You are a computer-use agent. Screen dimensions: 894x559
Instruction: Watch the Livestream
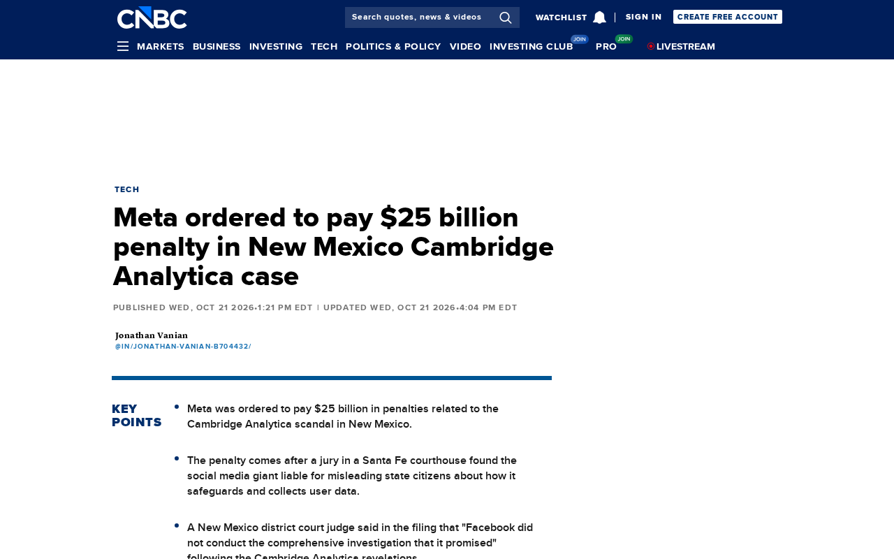coord(686,46)
